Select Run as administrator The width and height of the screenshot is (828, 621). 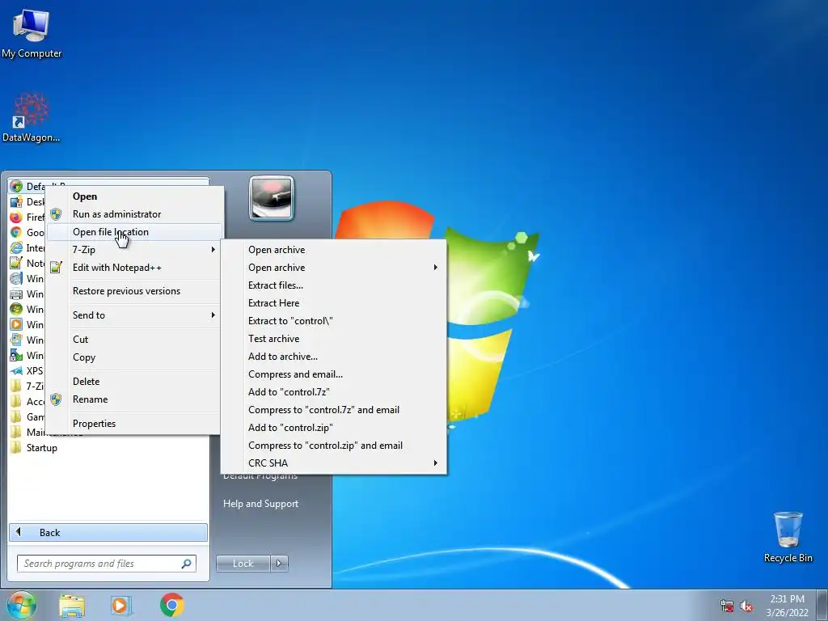click(134, 213)
